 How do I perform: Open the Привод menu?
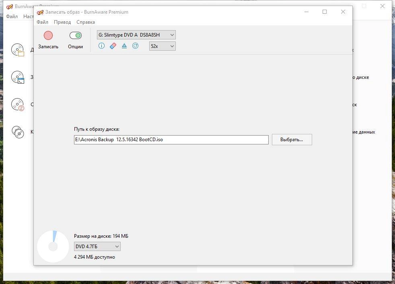[62, 22]
